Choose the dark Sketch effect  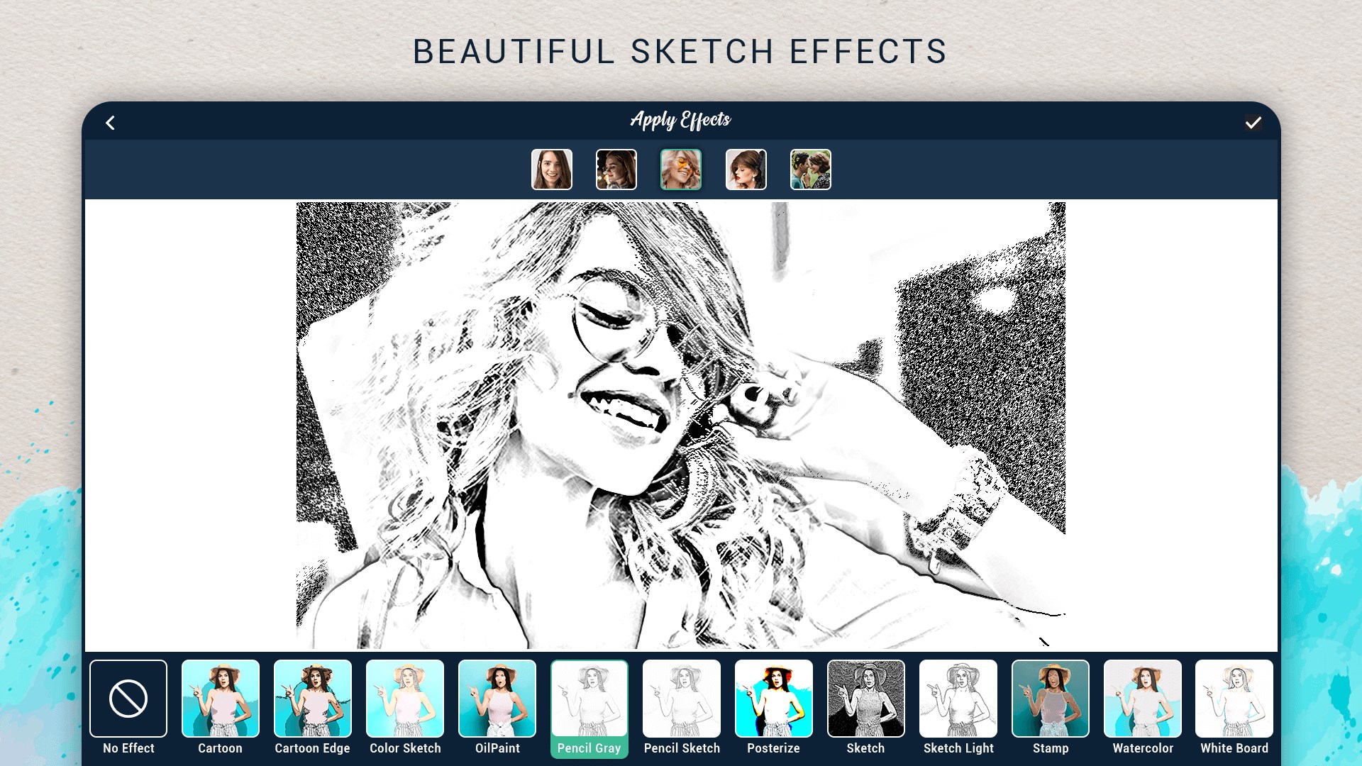865,699
